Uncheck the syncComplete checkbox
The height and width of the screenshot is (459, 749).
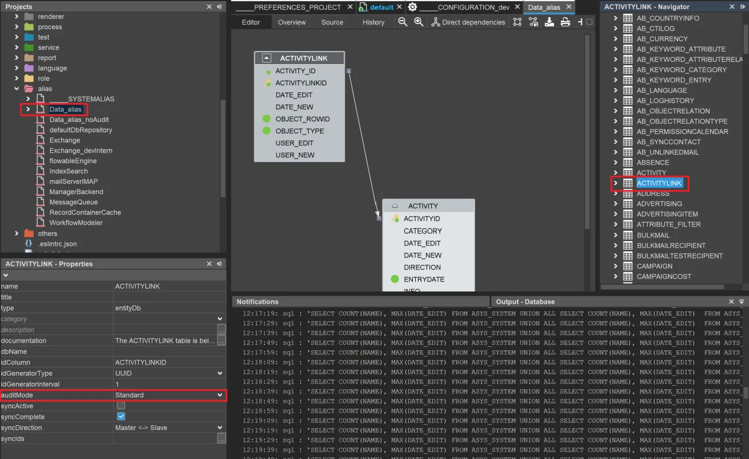pos(121,417)
